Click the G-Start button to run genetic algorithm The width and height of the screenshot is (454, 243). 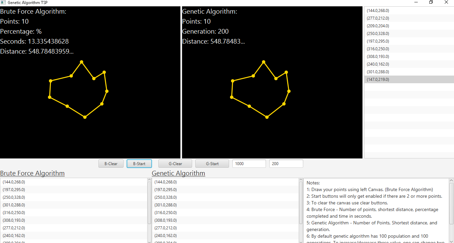(x=212, y=163)
